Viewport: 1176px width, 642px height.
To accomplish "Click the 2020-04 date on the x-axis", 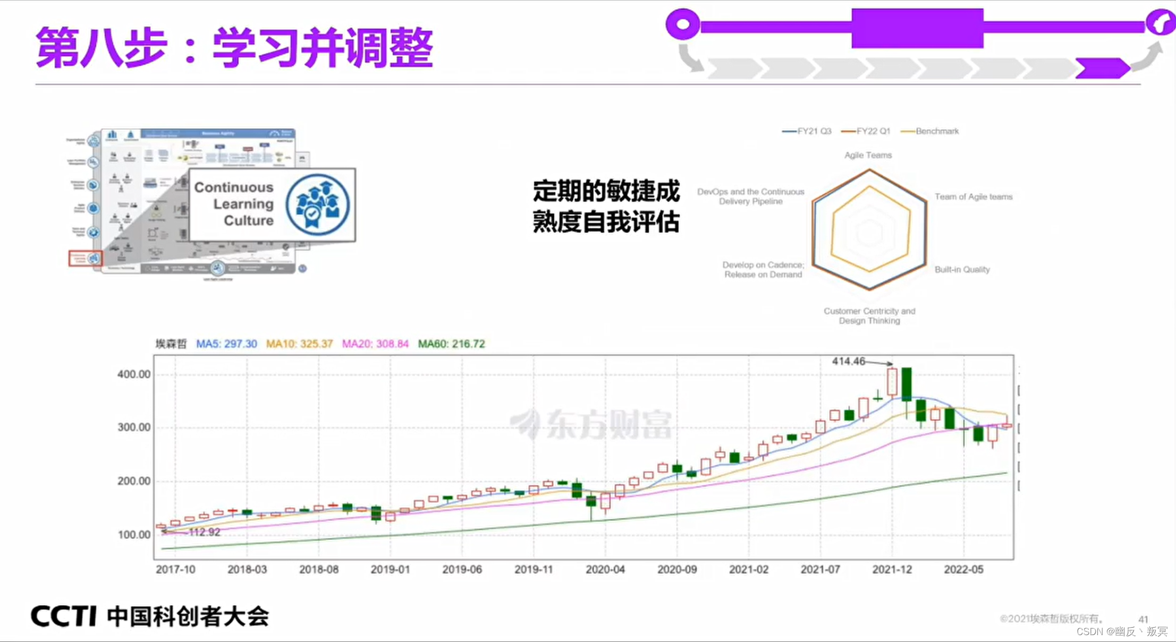I will [605, 569].
